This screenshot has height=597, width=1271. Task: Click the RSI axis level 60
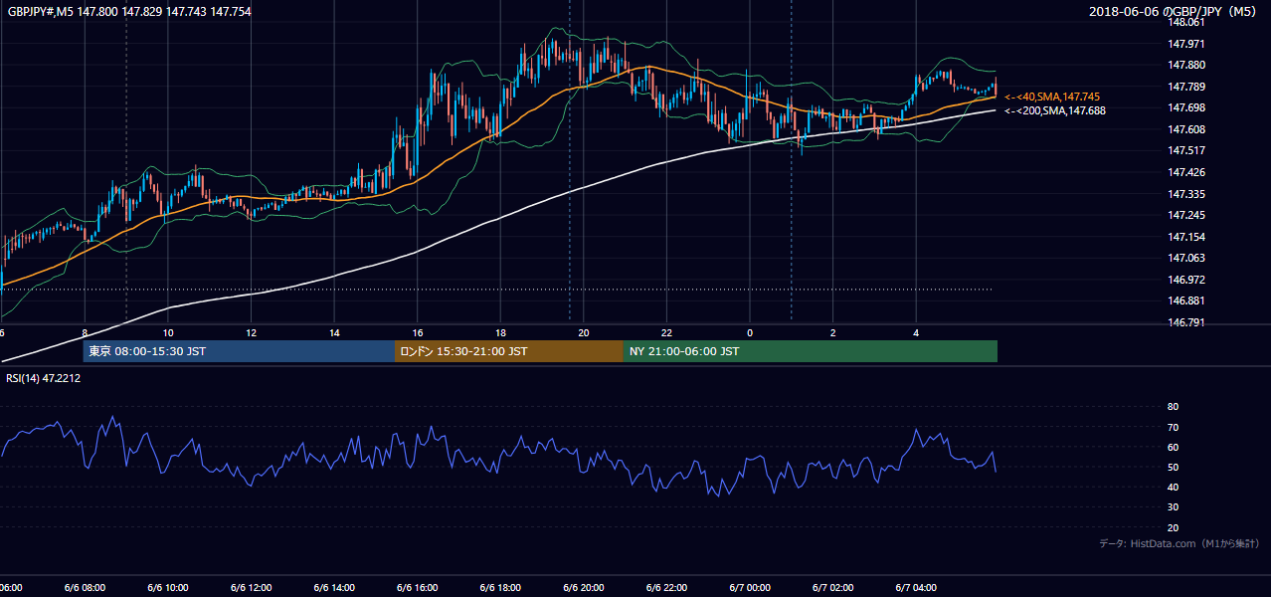pos(1173,448)
